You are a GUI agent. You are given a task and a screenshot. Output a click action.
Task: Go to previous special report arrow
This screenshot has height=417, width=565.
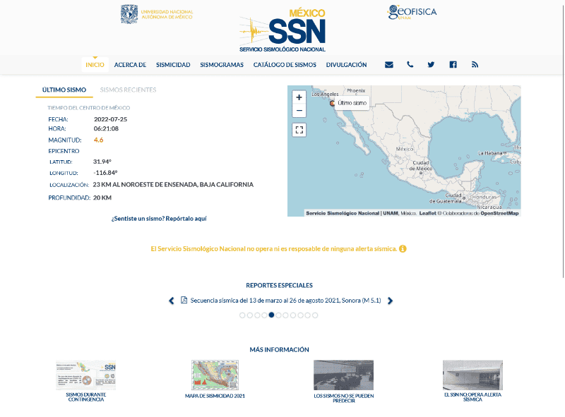point(172,301)
